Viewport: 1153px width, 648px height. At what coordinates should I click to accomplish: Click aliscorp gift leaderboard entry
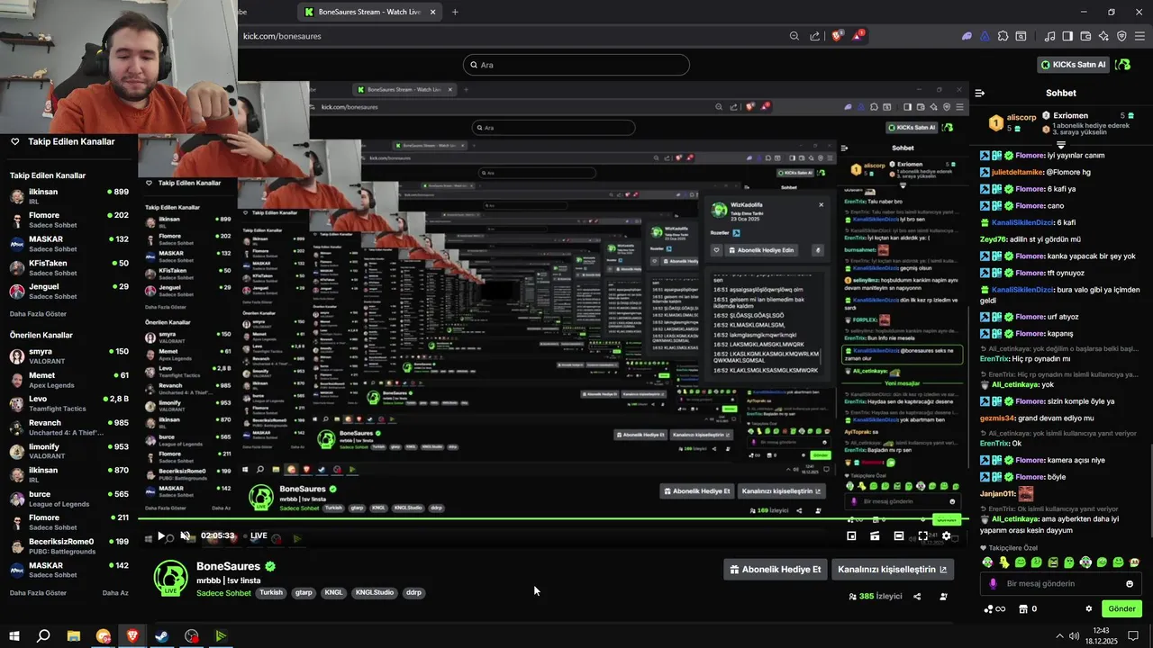(1012, 122)
